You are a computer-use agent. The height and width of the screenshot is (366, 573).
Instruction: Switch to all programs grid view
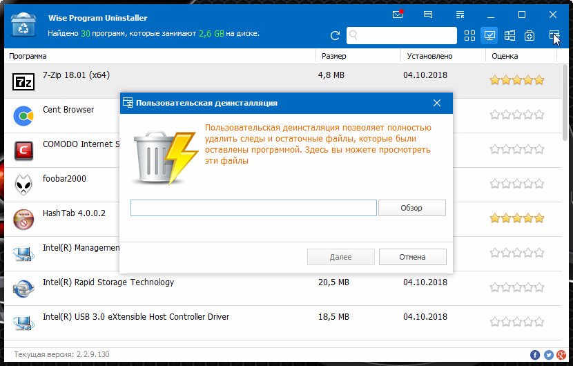tap(469, 35)
